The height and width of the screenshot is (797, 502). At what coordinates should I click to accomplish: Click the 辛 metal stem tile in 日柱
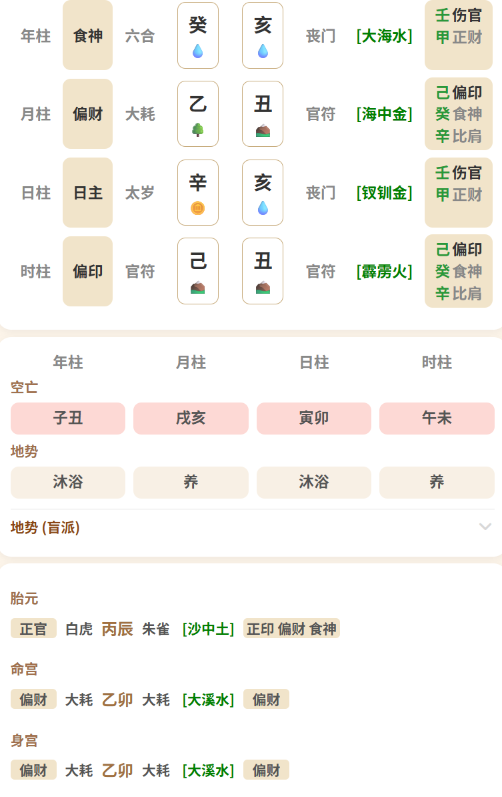(198, 193)
